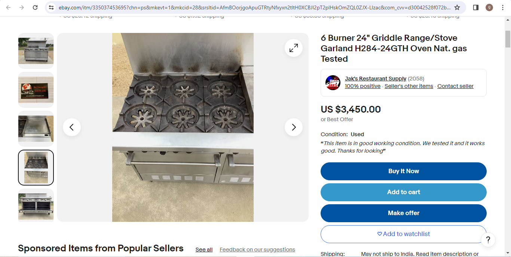This screenshot has height=257, width=511.
Task: Open the Seller's other items link
Action: 409,86
